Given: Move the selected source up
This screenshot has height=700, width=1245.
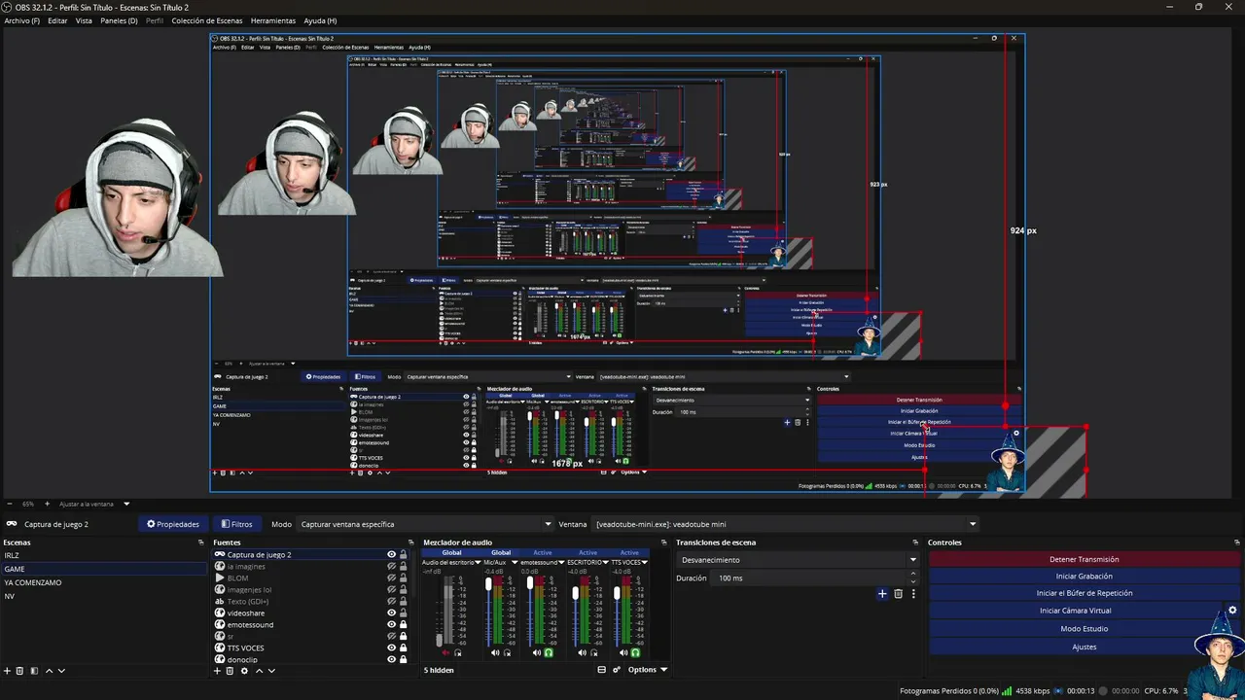Looking at the screenshot, I should (259, 671).
